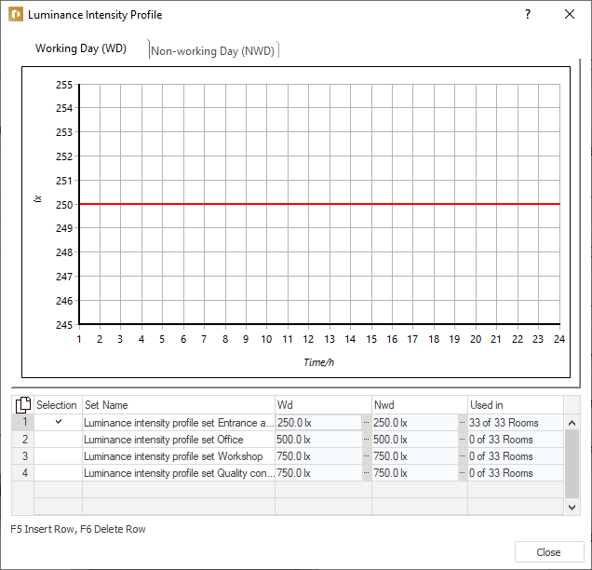Select row number 4 header
Image resolution: width=592 pixels, height=570 pixels.
pyautogui.click(x=23, y=473)
